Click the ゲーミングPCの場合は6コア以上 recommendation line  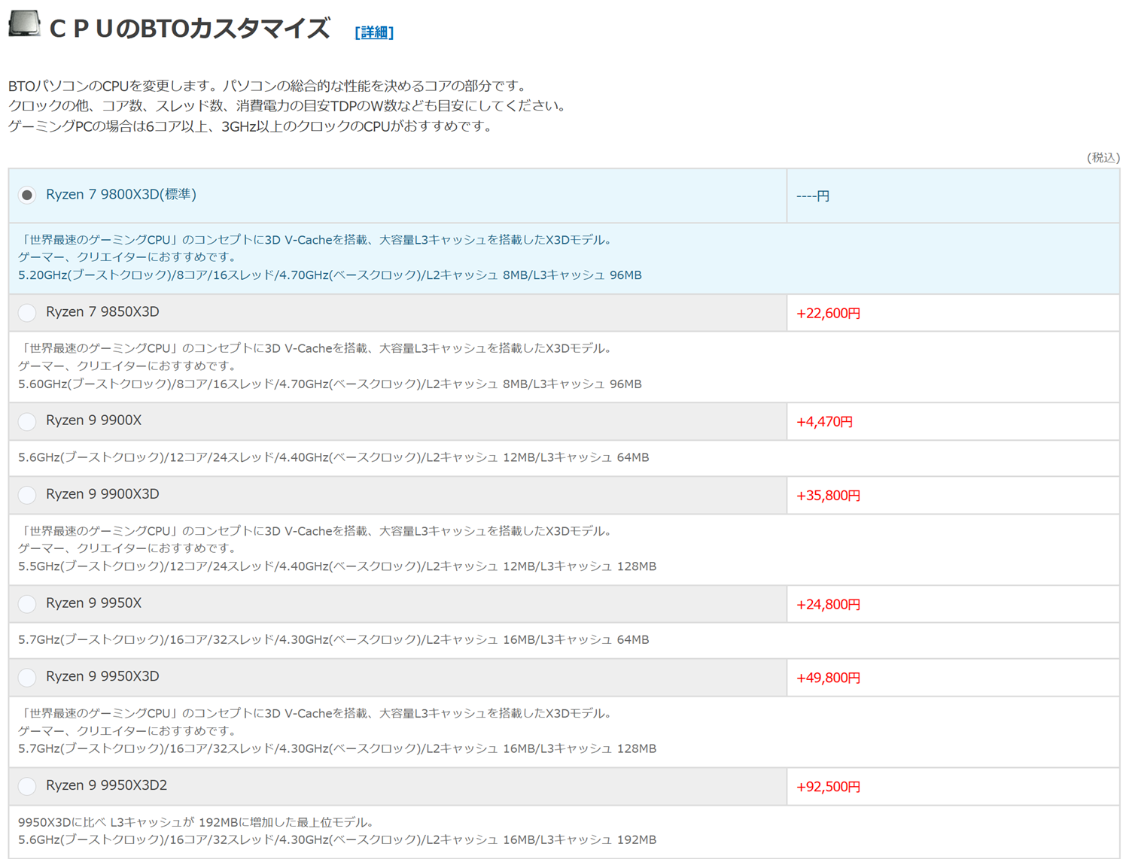[252, 126]
